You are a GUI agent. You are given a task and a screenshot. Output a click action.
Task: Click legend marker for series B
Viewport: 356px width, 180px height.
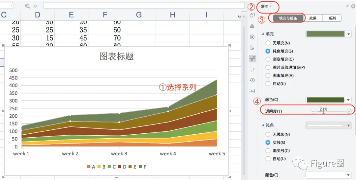click(x=99, y=167)
